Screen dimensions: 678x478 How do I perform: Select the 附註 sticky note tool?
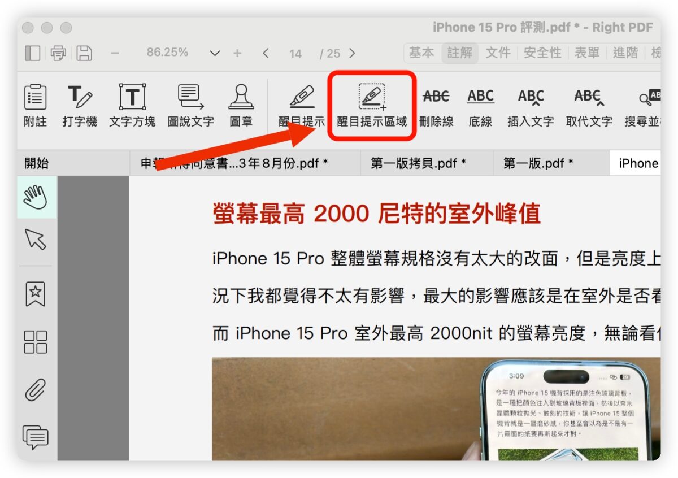click(36, 106)
